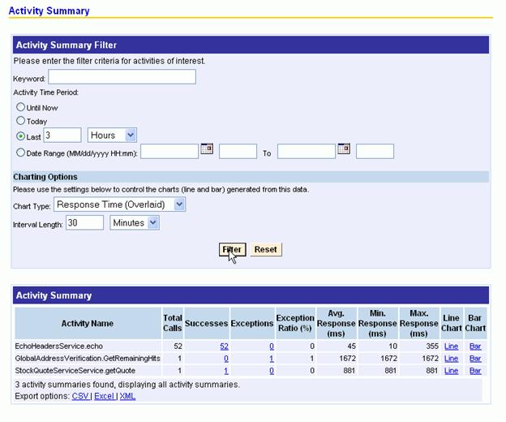The image size is (506, 422).
Task: Select the Date Range radio button
Action: tap(20, 153)
